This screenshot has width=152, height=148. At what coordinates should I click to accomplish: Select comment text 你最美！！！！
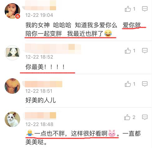pyautogui.click(x=45, y=67)
